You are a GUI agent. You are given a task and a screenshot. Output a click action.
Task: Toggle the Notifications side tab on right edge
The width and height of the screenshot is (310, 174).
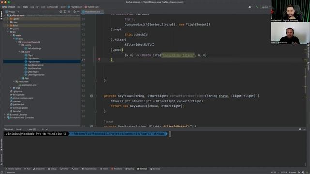(x=308, y=51)
